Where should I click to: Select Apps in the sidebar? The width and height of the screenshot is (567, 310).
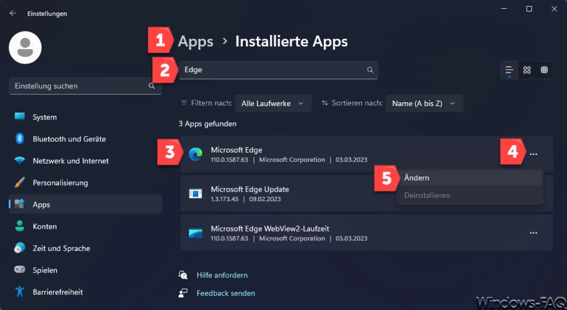(x=85, y=204)
